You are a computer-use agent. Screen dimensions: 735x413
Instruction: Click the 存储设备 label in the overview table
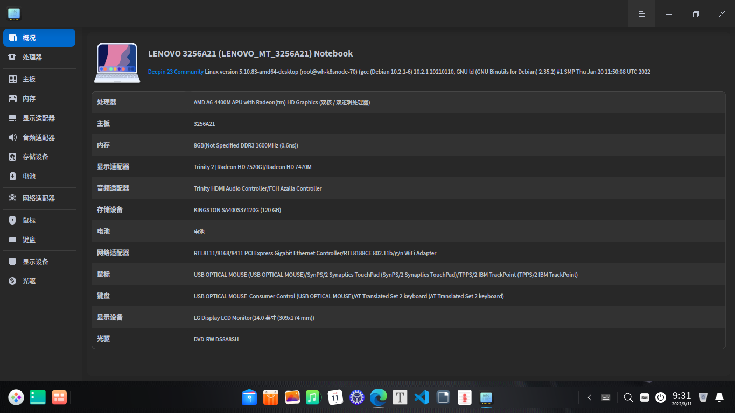point(110,210)
